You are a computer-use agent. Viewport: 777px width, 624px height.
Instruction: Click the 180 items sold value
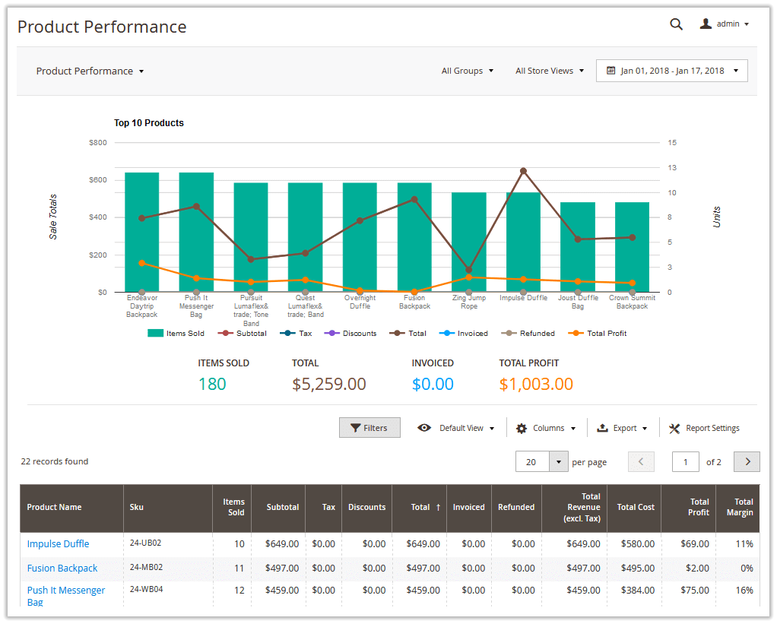212,385
